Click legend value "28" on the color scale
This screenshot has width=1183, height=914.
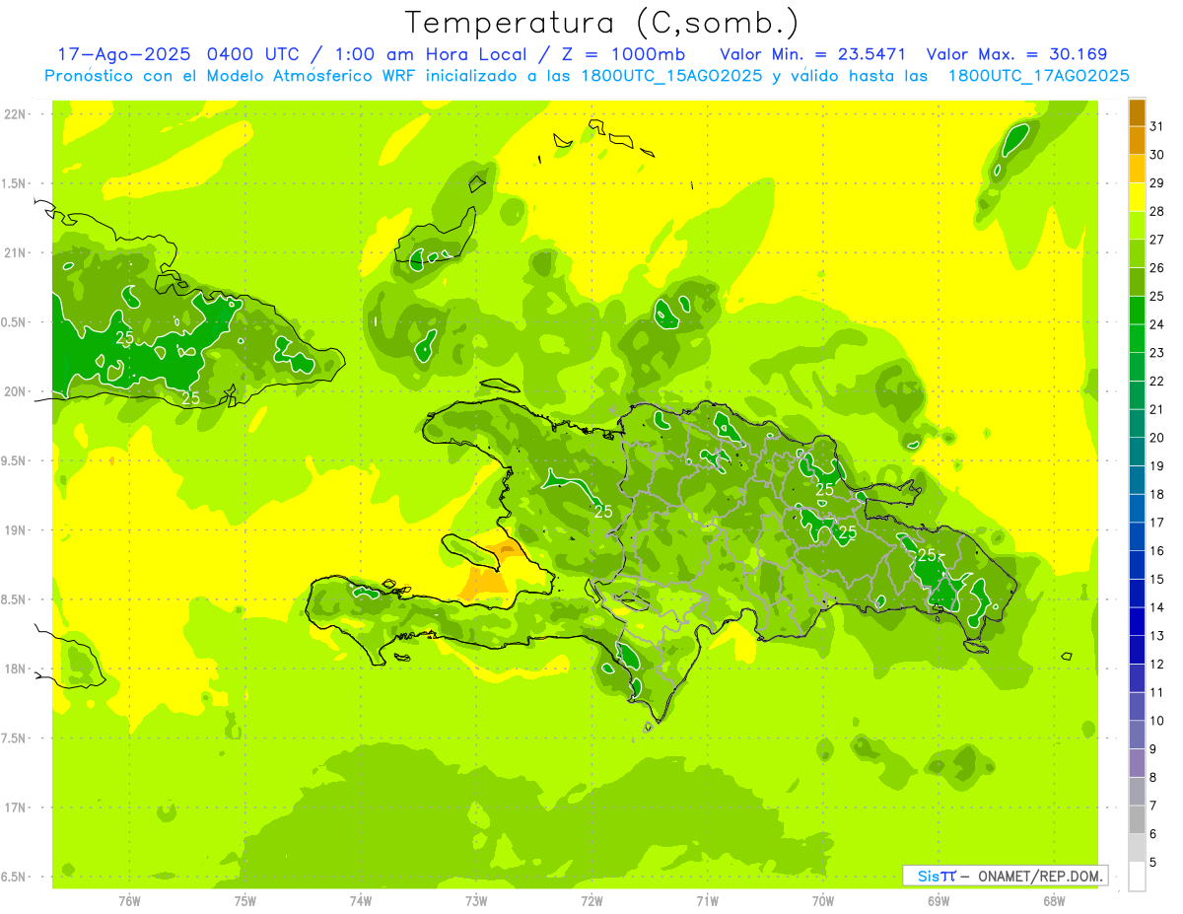pyautogui.click(x=1157, y=211)
